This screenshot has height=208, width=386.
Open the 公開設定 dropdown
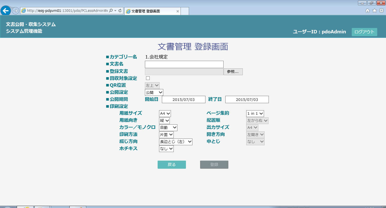click(x=154, y=92)
